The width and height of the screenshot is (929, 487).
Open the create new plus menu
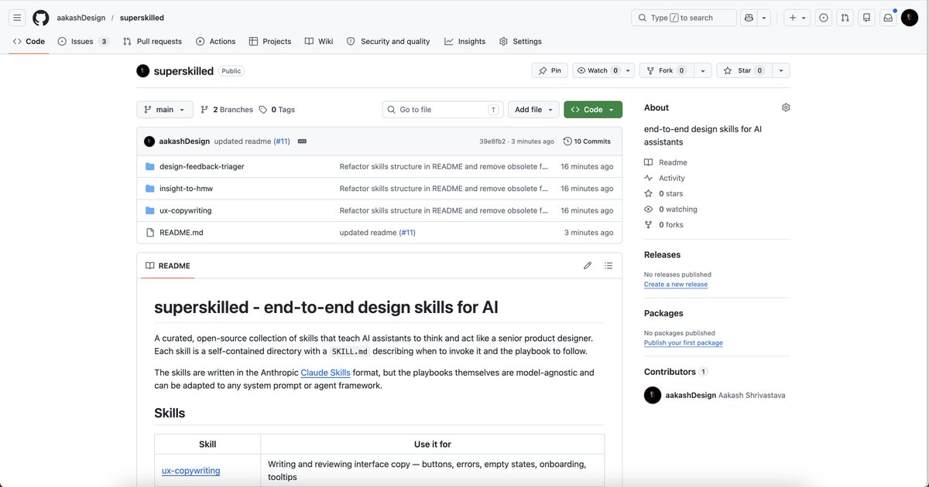(797, 17)
